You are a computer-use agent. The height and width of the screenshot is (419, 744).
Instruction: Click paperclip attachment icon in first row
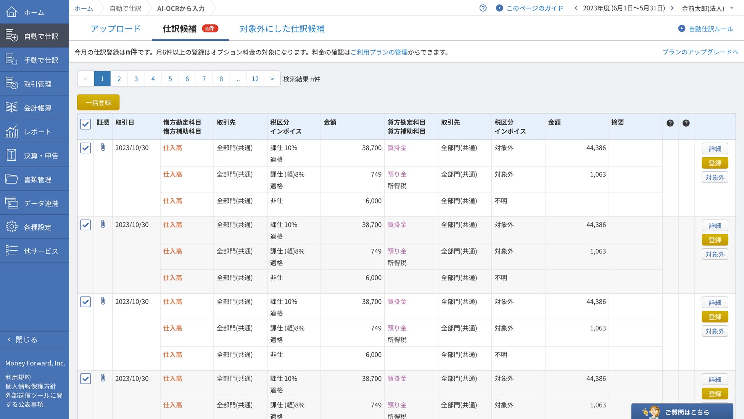(x=103, y=147)
